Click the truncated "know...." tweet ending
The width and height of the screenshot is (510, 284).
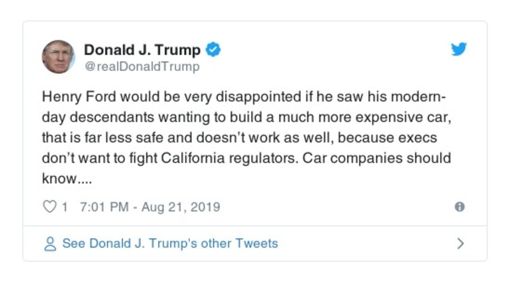[x=67, y=179]
